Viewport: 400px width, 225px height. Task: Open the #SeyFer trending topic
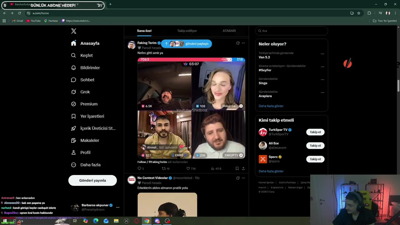click(265, 70)
